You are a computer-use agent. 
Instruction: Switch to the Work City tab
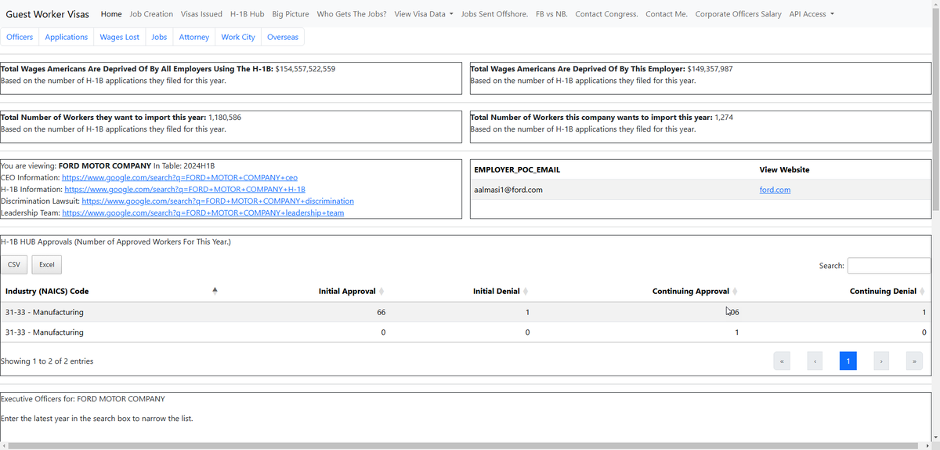point(238,37)
